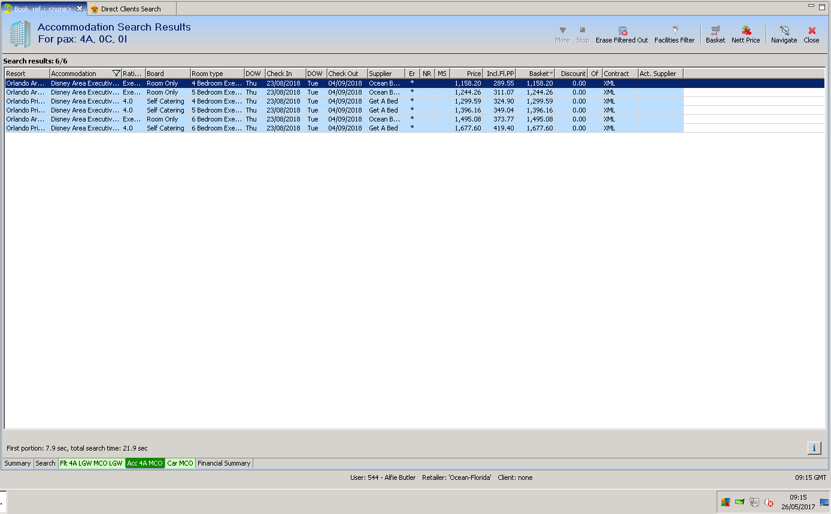Click the network computers icon in system tray
Viewport: 831px width, 514px height.
754,503
